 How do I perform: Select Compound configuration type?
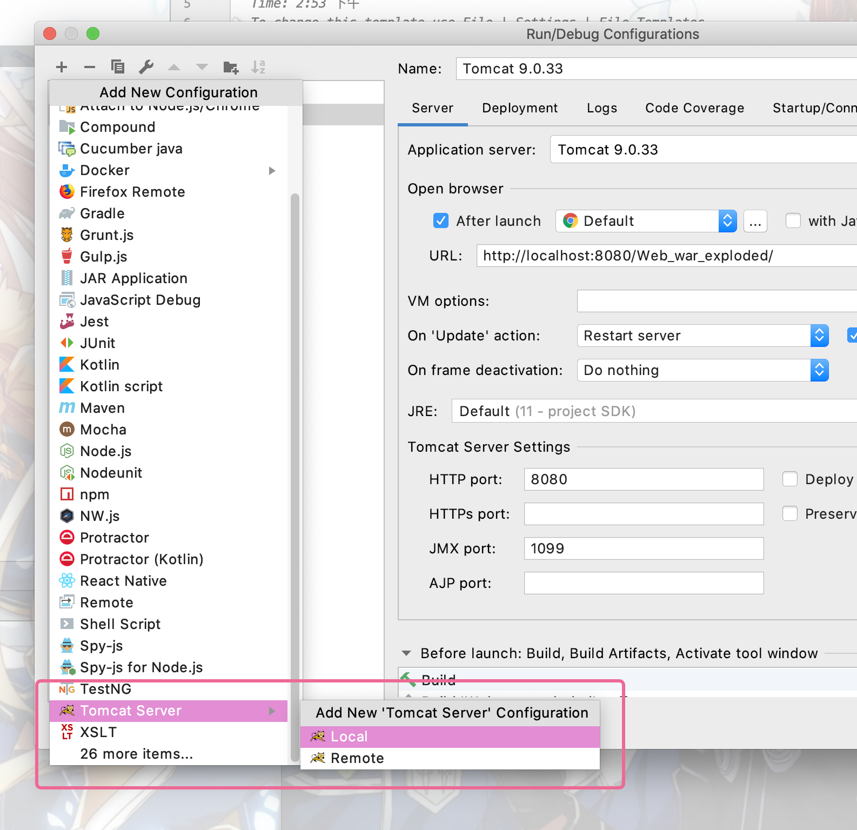(168, 127)
